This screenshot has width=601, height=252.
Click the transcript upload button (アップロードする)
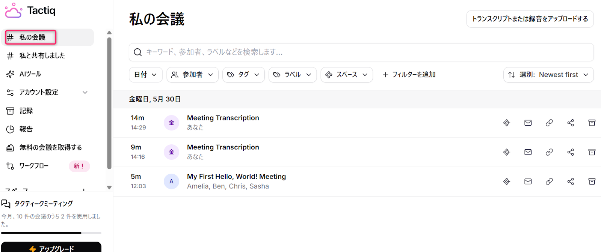(530, 19)
